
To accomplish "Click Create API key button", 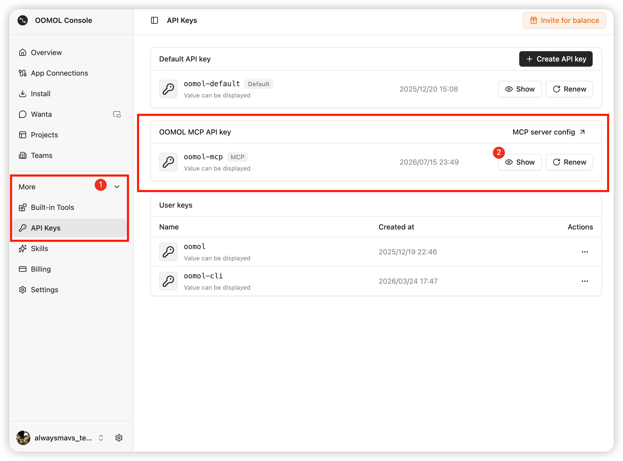I will click(556, 59).
